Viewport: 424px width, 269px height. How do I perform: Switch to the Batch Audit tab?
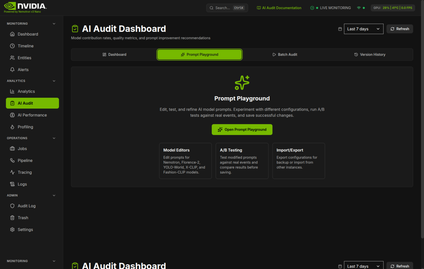285,54
